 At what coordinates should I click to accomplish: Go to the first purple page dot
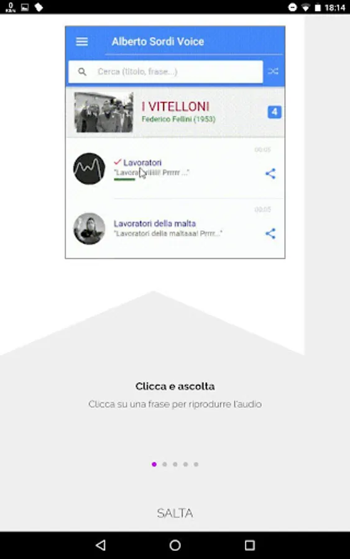[154, 464]
